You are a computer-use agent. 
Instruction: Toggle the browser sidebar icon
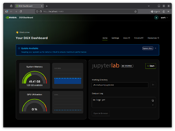pyautogui.click(x=7, y=12)
